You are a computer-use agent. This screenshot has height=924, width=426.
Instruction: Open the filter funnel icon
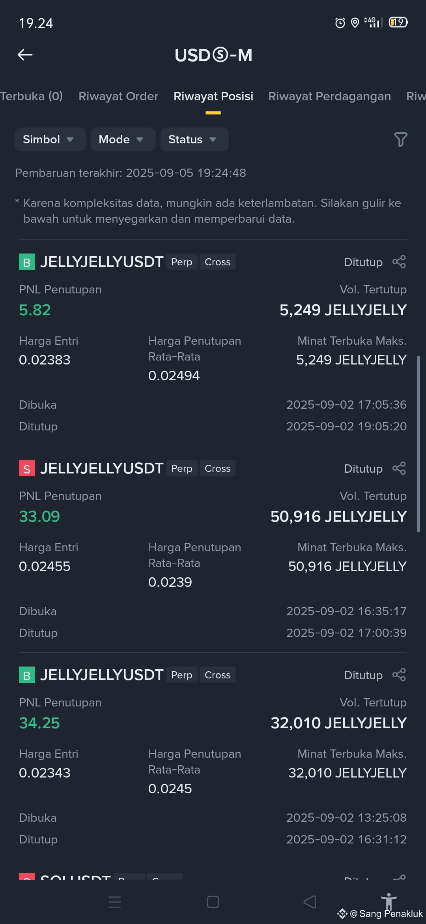point(400,139)
